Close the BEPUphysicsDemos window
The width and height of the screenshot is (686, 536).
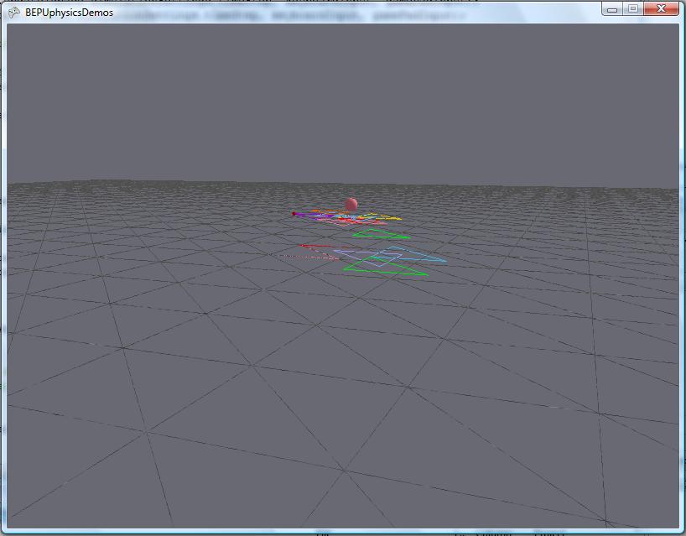click(x=661, y=8)
